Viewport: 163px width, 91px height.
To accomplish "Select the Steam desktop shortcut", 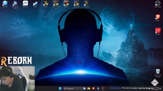I will click(x=36, y=4).
